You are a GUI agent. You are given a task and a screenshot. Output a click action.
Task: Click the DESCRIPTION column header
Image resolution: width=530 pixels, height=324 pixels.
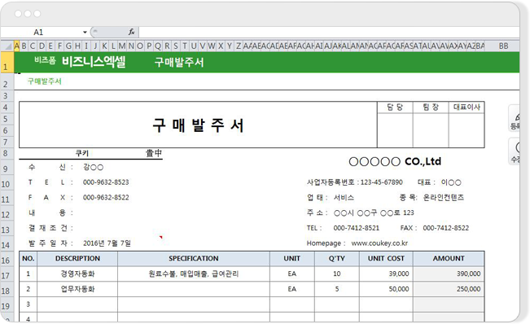(77, 258)
